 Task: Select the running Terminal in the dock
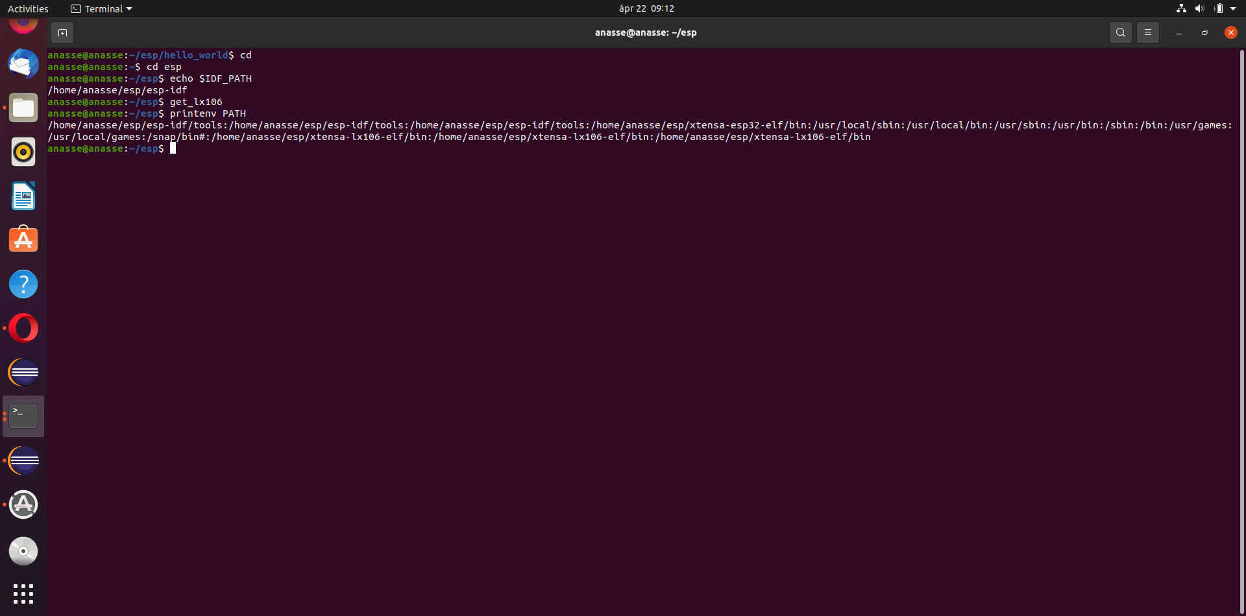pyautogui.click(x=23, y=416)
